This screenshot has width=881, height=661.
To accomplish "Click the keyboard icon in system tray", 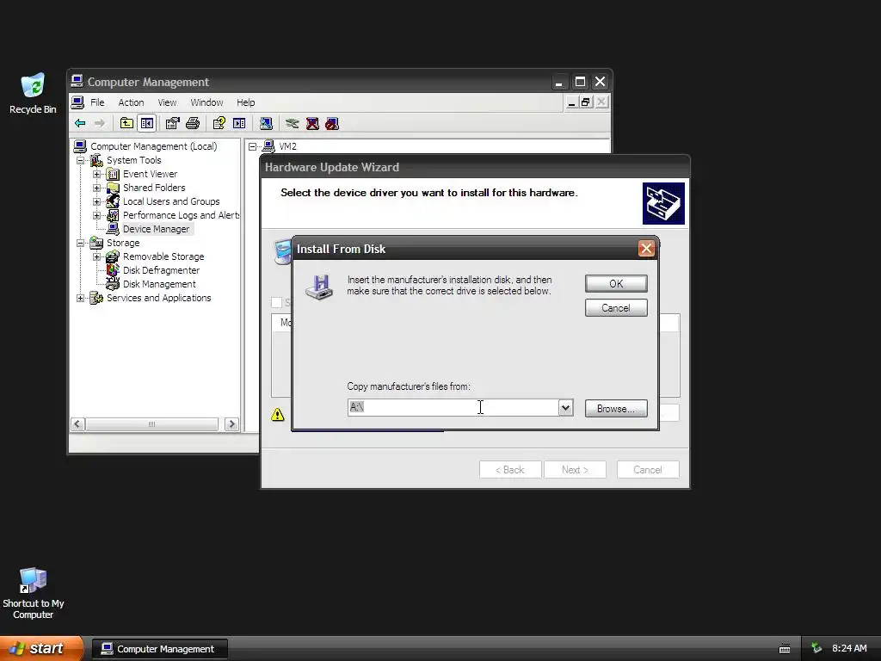I will (785, 649).
